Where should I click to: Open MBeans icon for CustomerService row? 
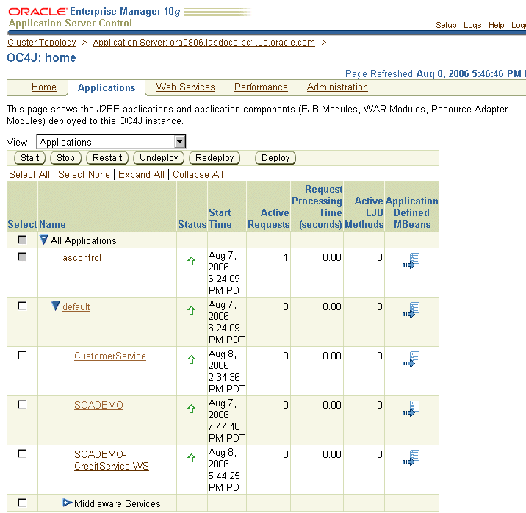tap(411, 359)
